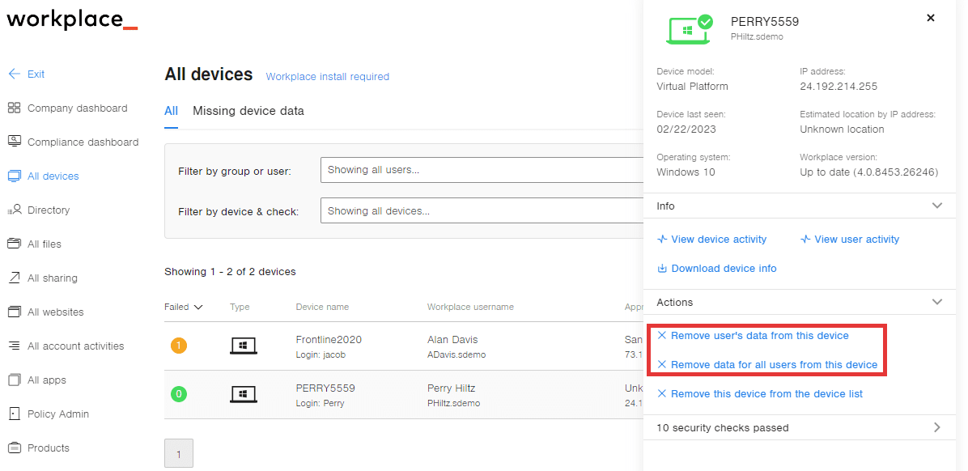
Task: Click the All sharing arrow icon
Action: click(15, 278)
